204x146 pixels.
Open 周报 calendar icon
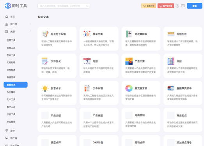(87, 61)
